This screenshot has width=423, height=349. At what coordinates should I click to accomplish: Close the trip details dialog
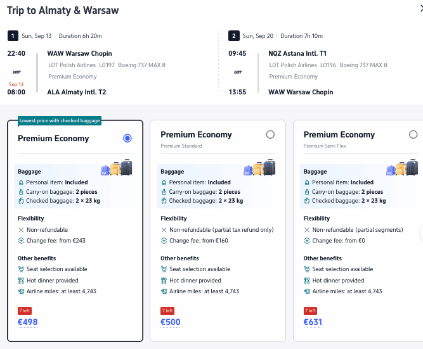pos(421,9)
